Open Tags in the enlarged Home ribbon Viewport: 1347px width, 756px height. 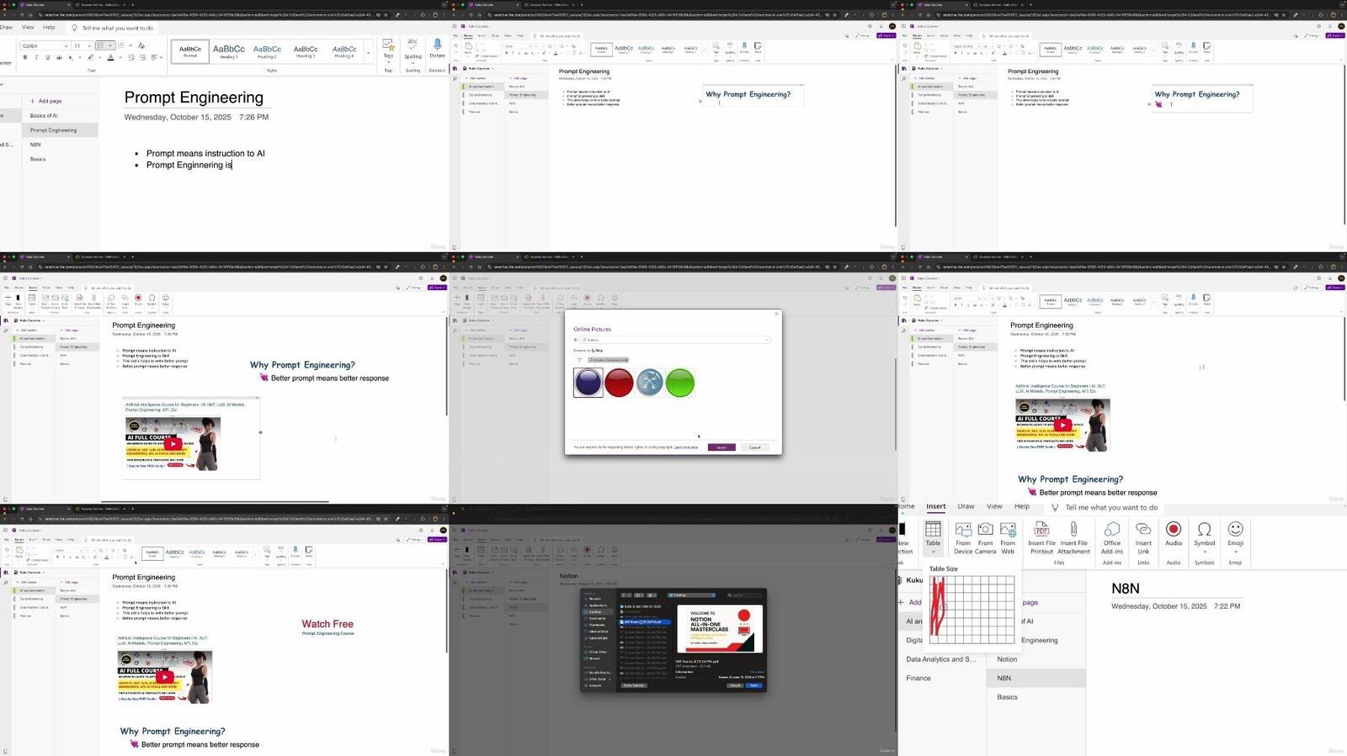[388, 49]
